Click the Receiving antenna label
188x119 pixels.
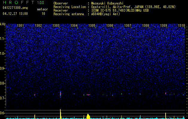click(69, 14)
